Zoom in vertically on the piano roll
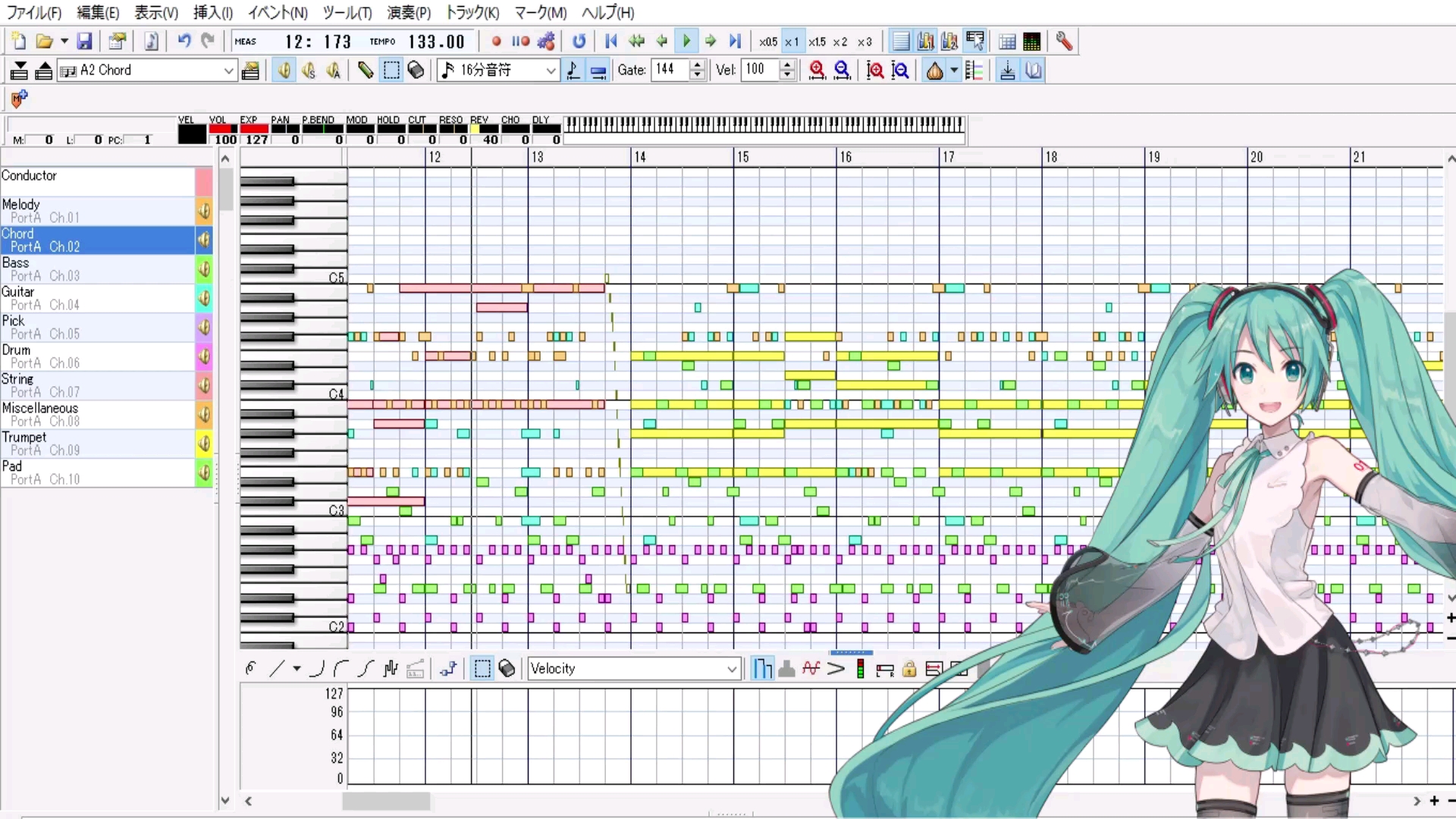Viewport: 1456px width, 819px height. (x=875, y=71)
